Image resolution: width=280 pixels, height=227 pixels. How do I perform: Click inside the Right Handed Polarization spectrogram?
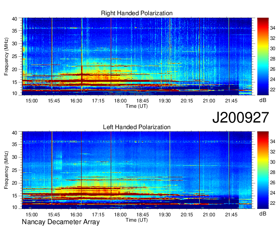click(x=137, y=56)
